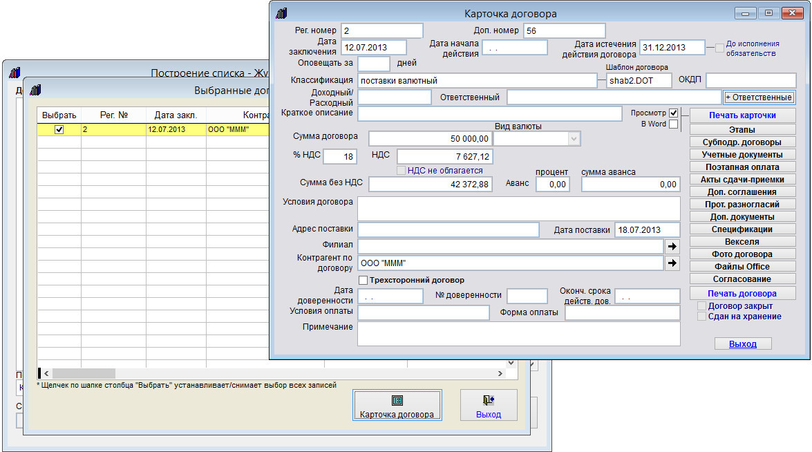Click the + Ответственные button
The height and width of the screenshot is (452, 812).
[759, 97]
